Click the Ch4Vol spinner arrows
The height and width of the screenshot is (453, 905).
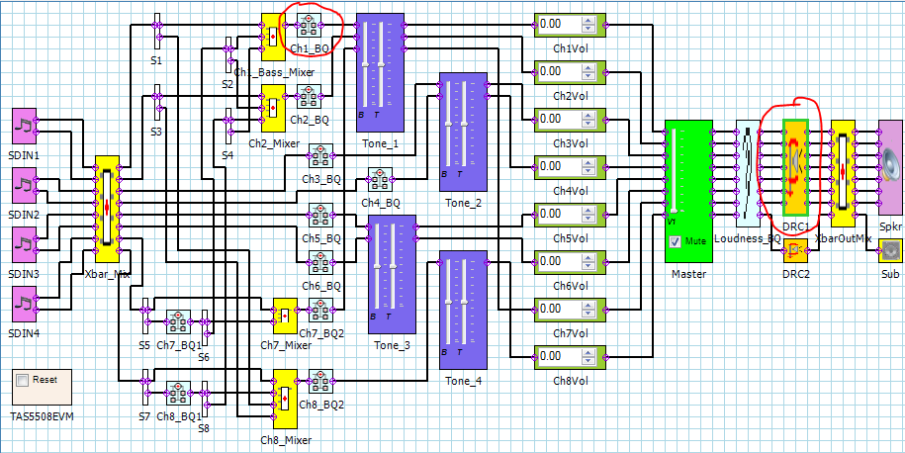pos(588,167)
